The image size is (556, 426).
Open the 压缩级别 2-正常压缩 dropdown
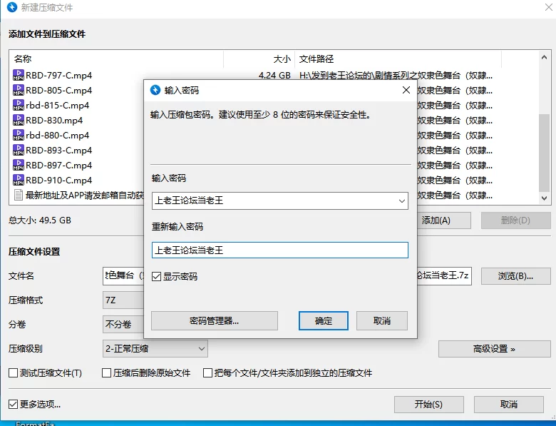pos(155,349)
